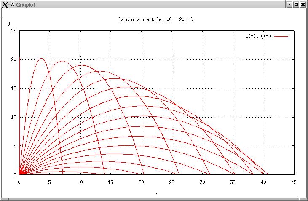The width and height of the screenshot is (308, 201).
Task: Close the Gnuplot window
Action: tap(303, 4)
